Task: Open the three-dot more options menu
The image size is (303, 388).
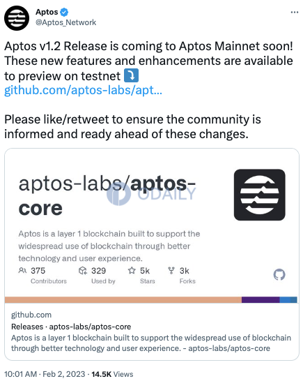Action: tap(294, 12)
